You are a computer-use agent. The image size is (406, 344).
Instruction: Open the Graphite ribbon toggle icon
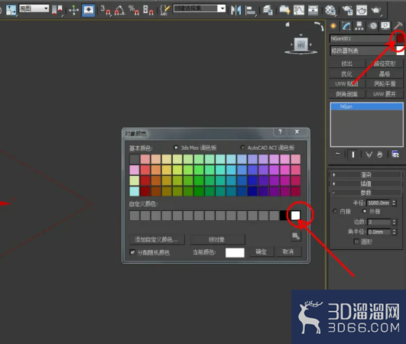point(284,10)
